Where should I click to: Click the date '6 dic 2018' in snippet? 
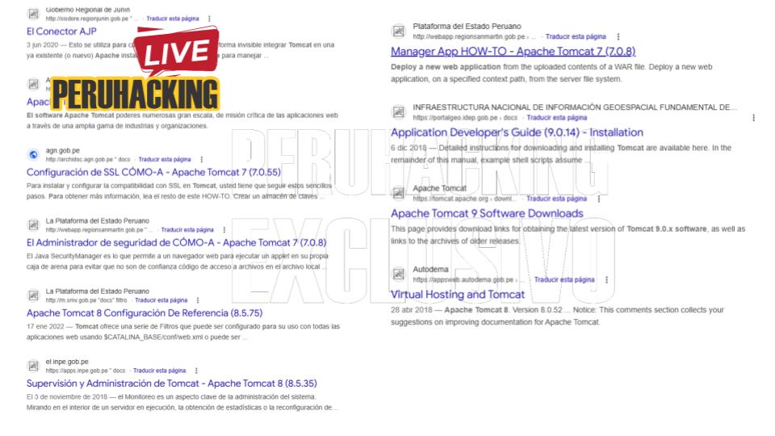[x=408, y=148]
